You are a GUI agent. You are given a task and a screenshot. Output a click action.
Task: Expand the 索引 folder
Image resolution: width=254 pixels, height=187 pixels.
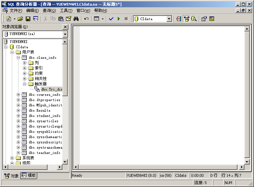(x=24, y=68)
